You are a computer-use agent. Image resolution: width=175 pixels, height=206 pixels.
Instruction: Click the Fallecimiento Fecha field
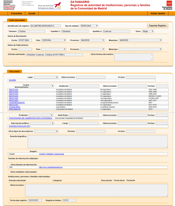point(25,49)
